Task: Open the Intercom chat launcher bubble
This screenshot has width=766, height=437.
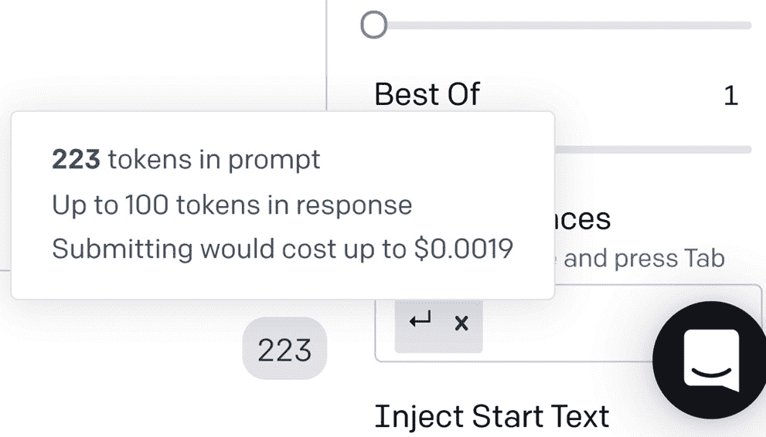Action: [710, 361]
